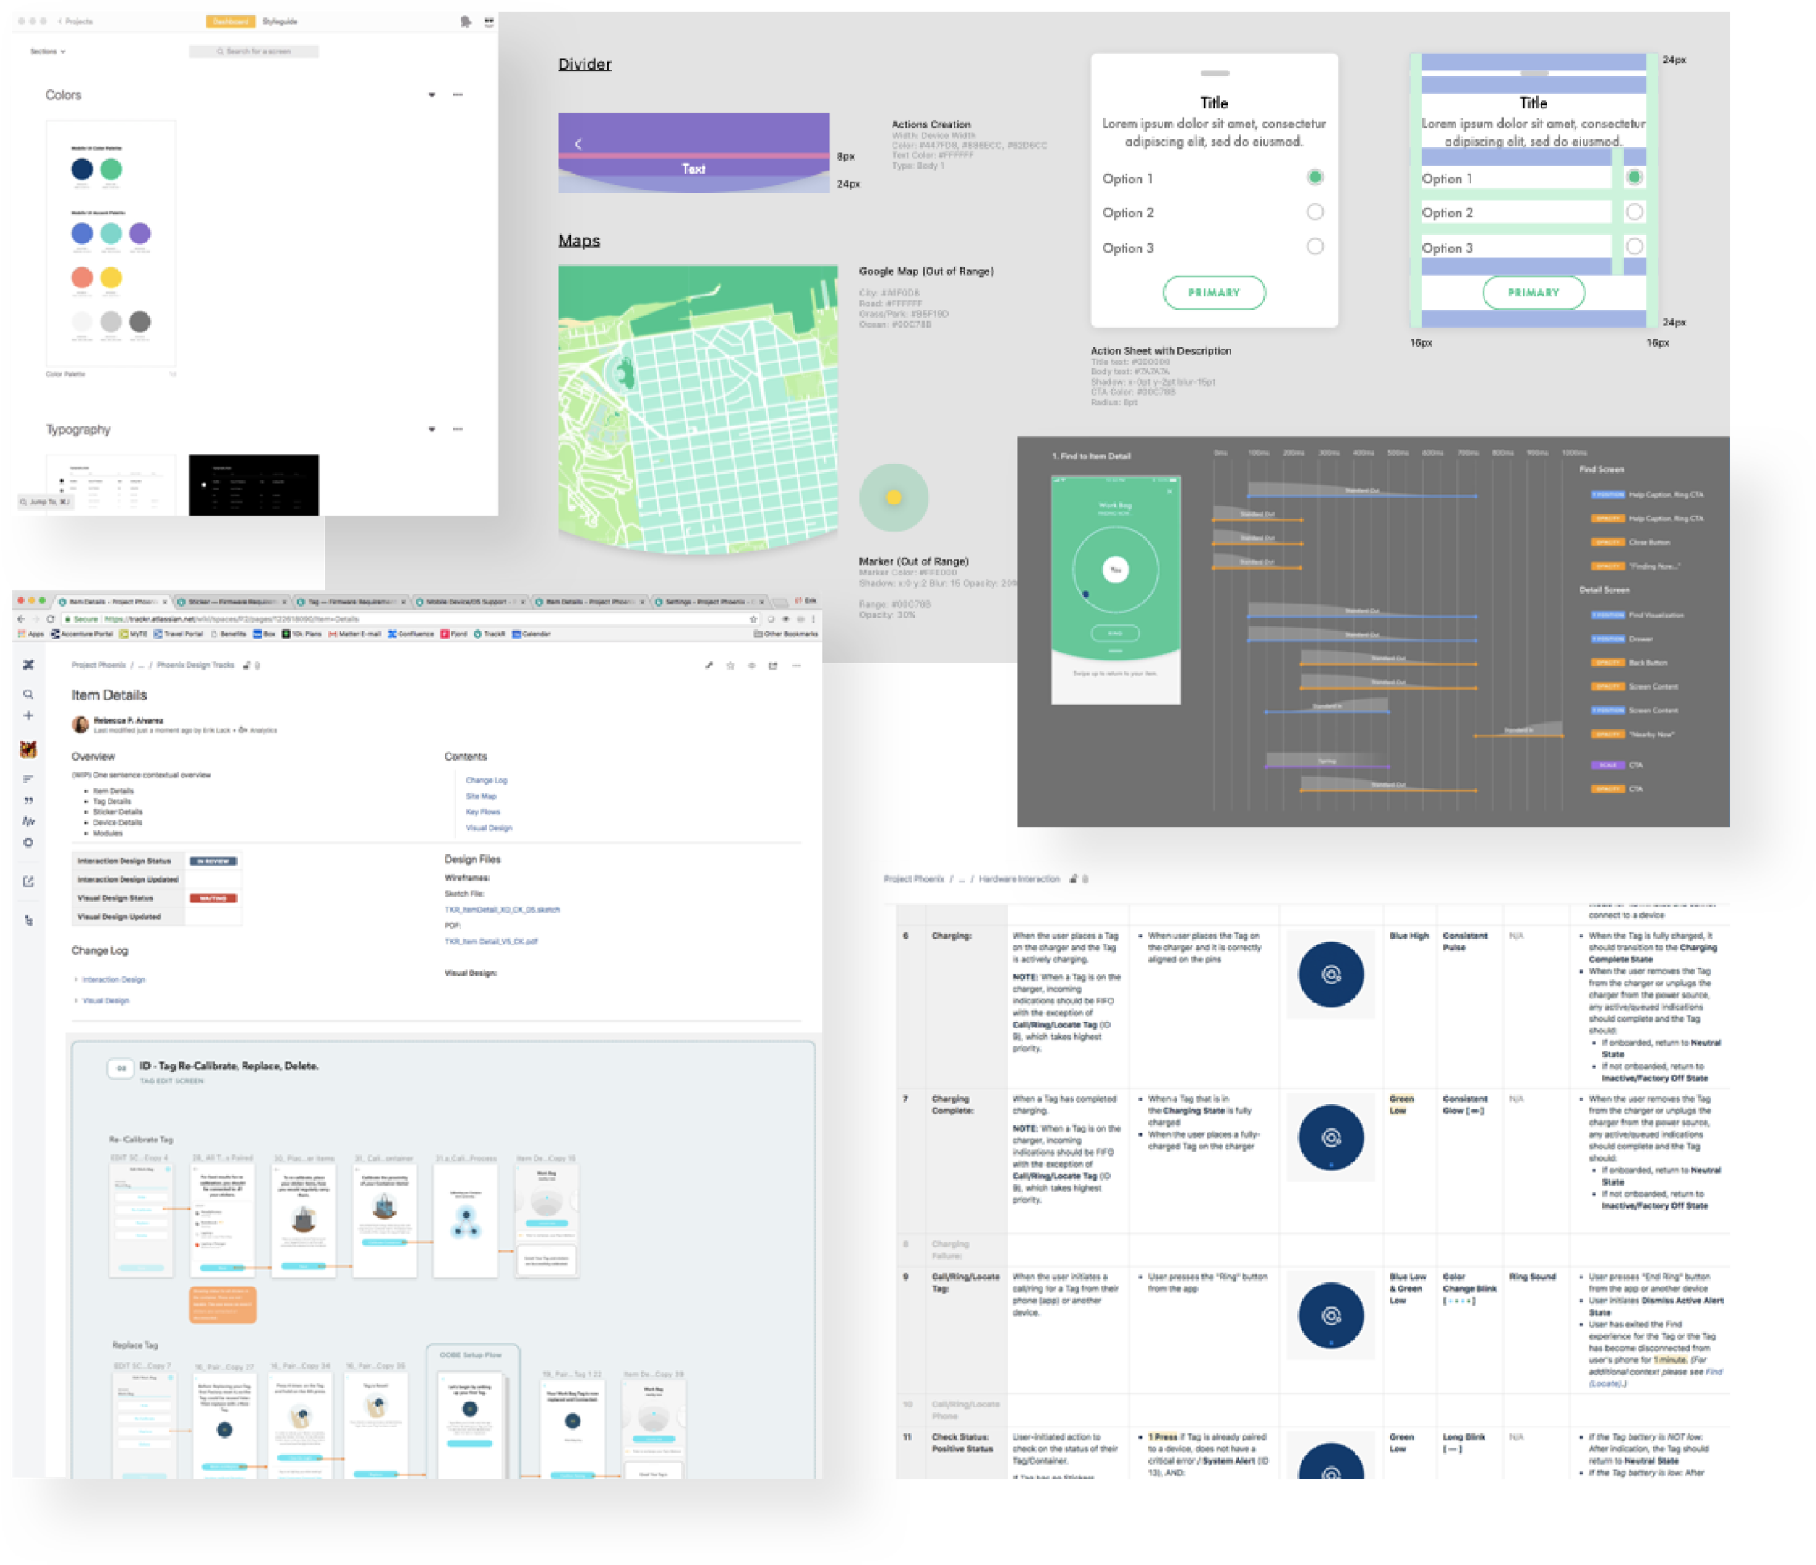Open the Confluence bookmark in bookmarks bar
Image resolution: width=1816 pixels, height=1565 pixels.
pyautogui.click(x=410, y=634)
